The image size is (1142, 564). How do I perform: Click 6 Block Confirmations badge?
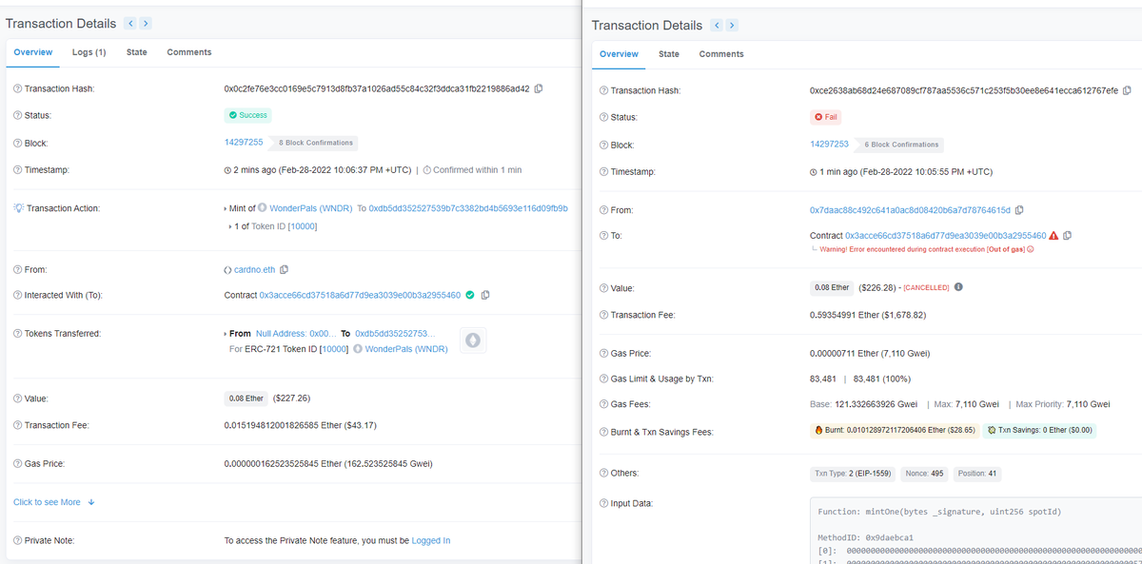pos(901,145)
